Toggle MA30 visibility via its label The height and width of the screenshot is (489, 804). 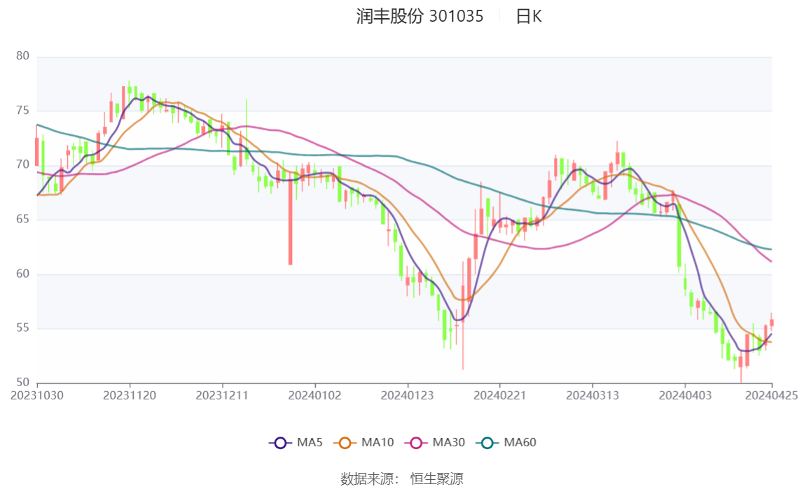[x=449, y=443]
